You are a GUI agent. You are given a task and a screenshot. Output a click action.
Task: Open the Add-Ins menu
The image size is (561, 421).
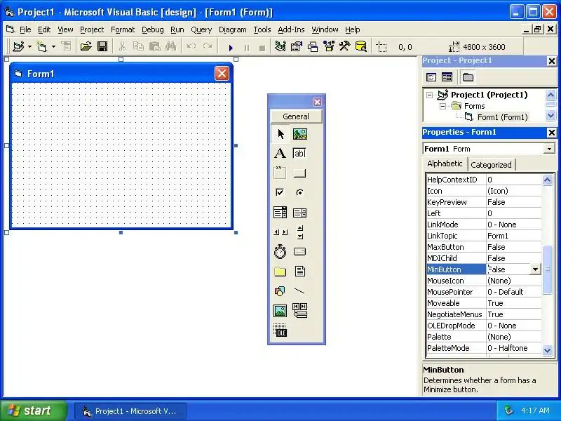pyautogui.click(x=291, y=29)
